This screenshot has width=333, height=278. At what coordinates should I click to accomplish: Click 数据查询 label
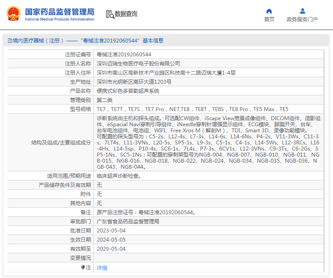pos(126,14)
